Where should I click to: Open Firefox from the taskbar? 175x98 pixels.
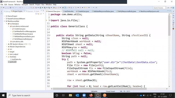point(91,95)
